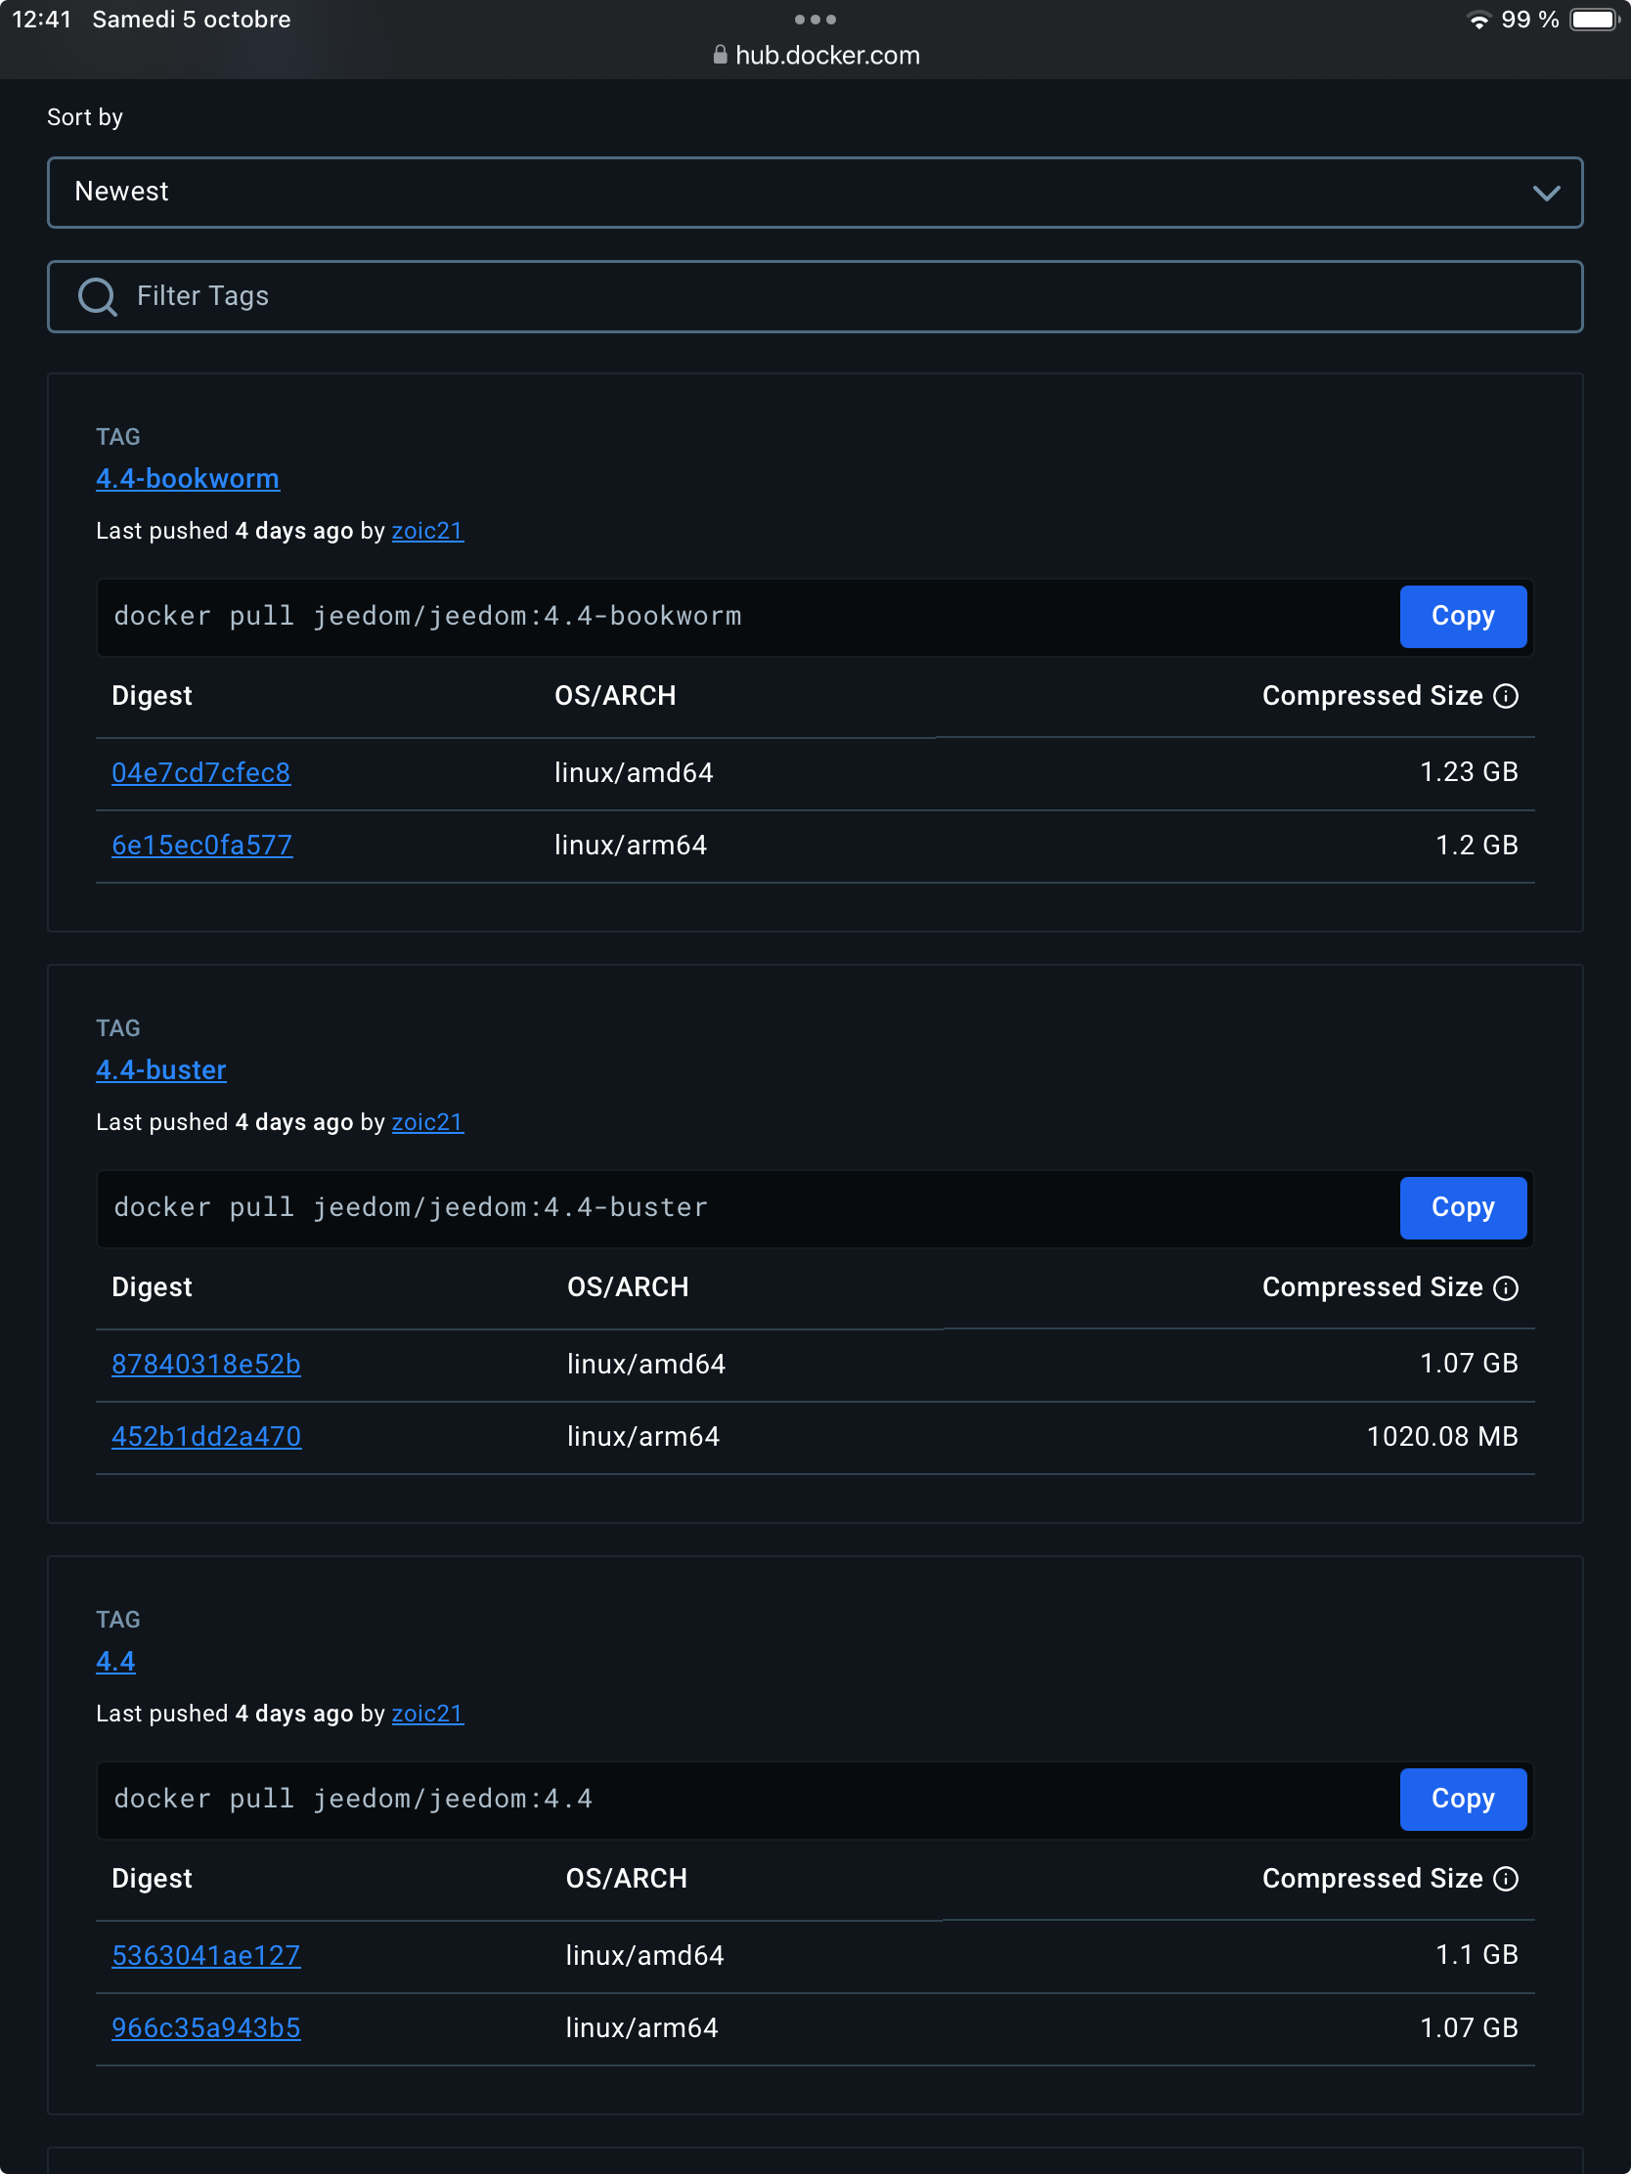Click Compressed Size info icon for 4.4-bookworm
Image resolution: width=1631 pixels, height=2174 pixels.
coord(1505,696)
